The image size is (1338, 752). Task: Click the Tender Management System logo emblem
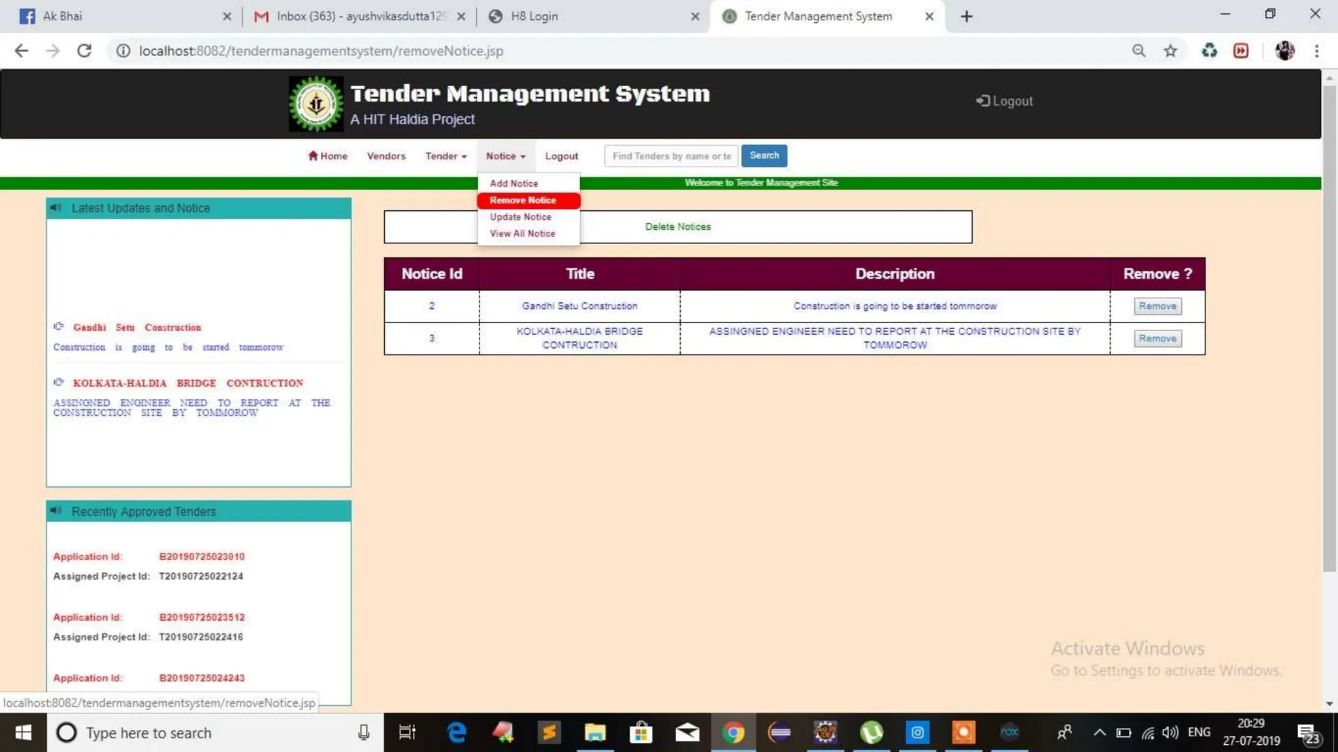[x=316, y=104]
